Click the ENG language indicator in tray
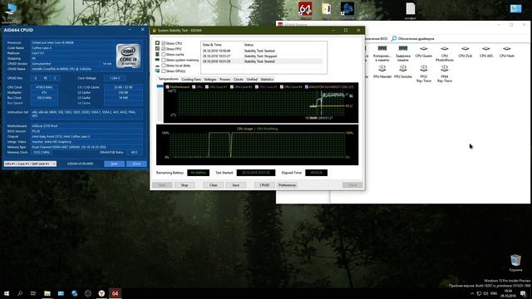532x299 pixels. (x=494, y=293)
